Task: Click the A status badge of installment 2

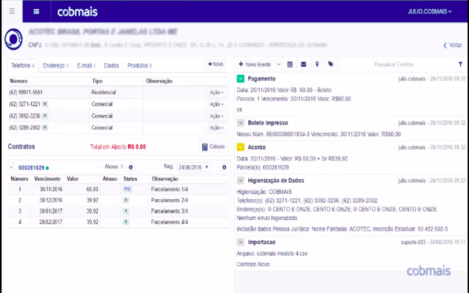Action: coord(126,200)
